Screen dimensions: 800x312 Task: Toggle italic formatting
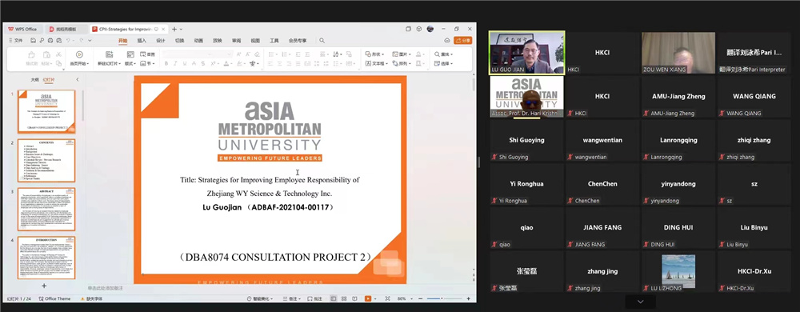175,64
